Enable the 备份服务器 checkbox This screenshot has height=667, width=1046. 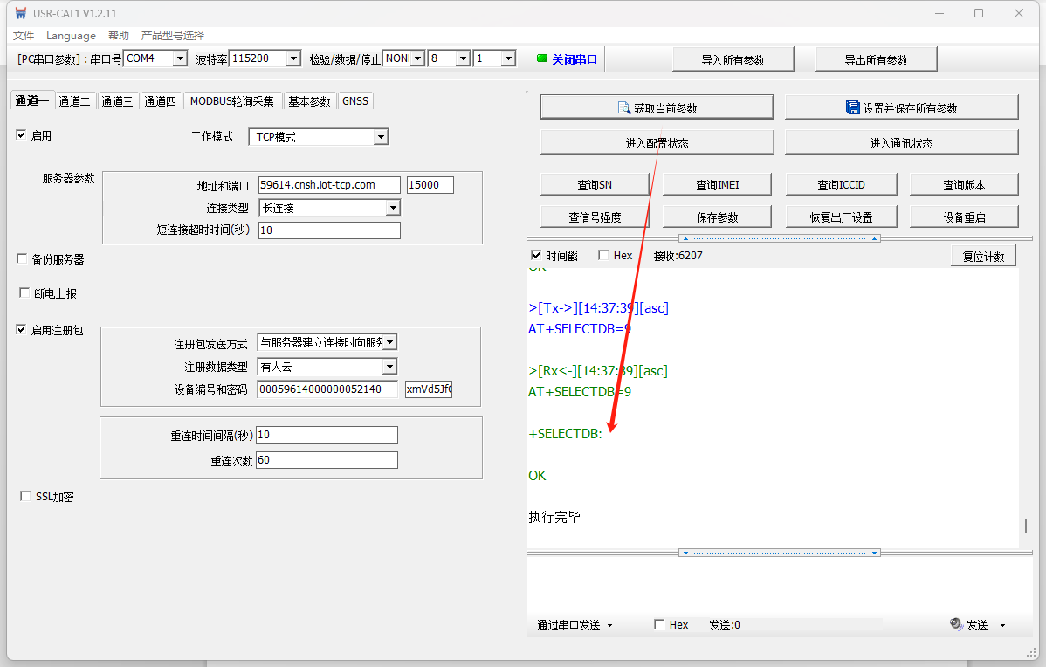click(23, 259)
